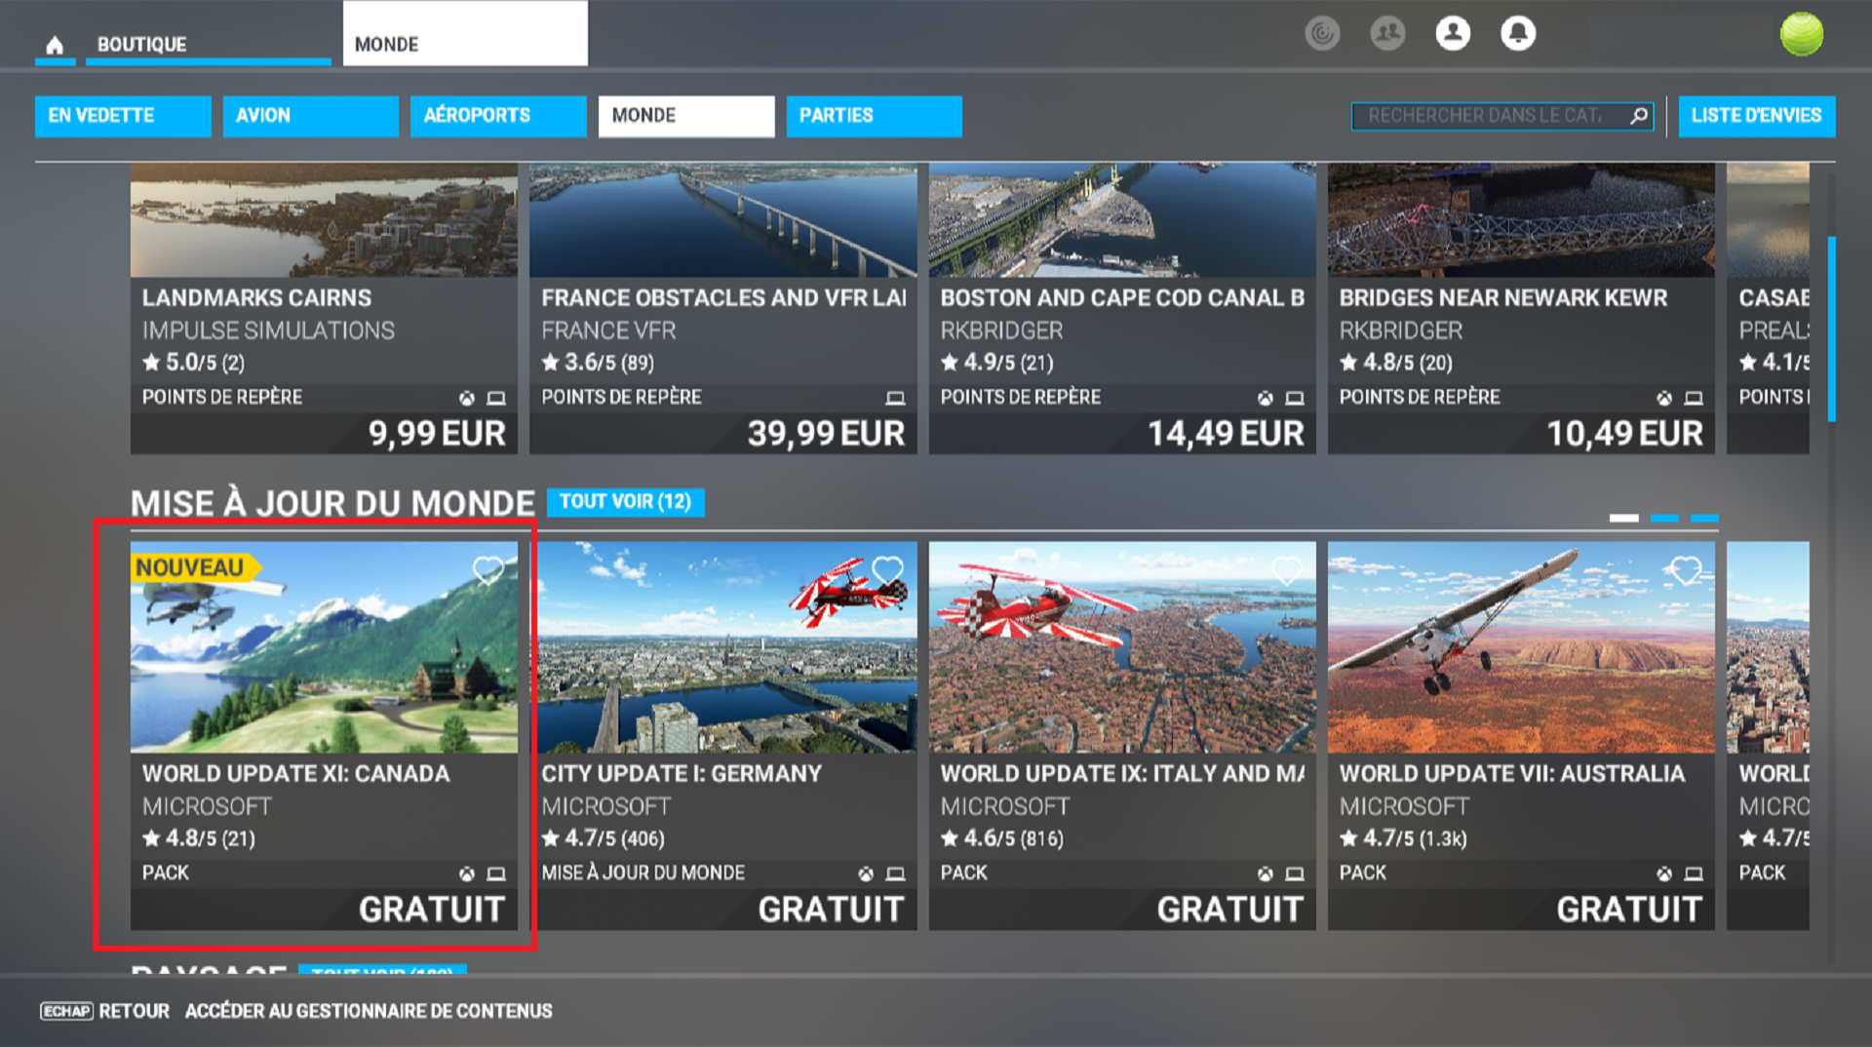
Task: Open Liste d'envies wishlist button
Action: pyautogui.click(x=1756, y=116)
